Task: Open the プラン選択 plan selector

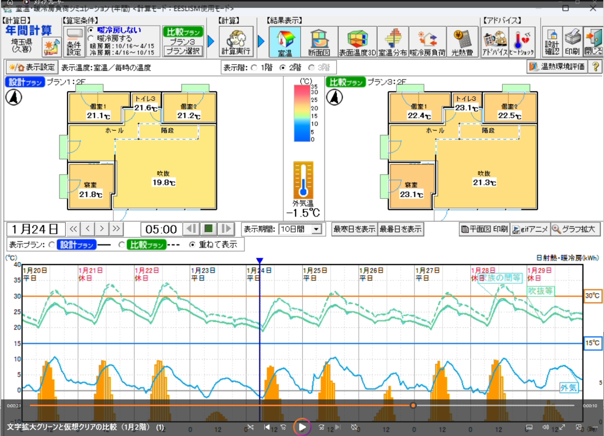Action: tap(183, 51)
